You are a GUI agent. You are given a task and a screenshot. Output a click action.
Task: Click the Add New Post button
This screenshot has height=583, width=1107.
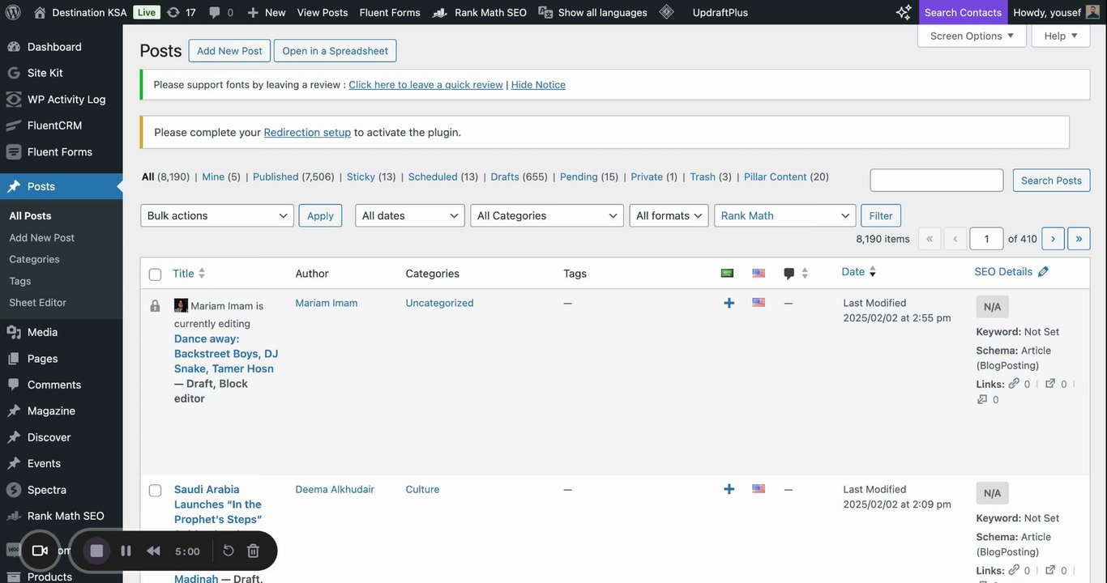pos(229,50)
